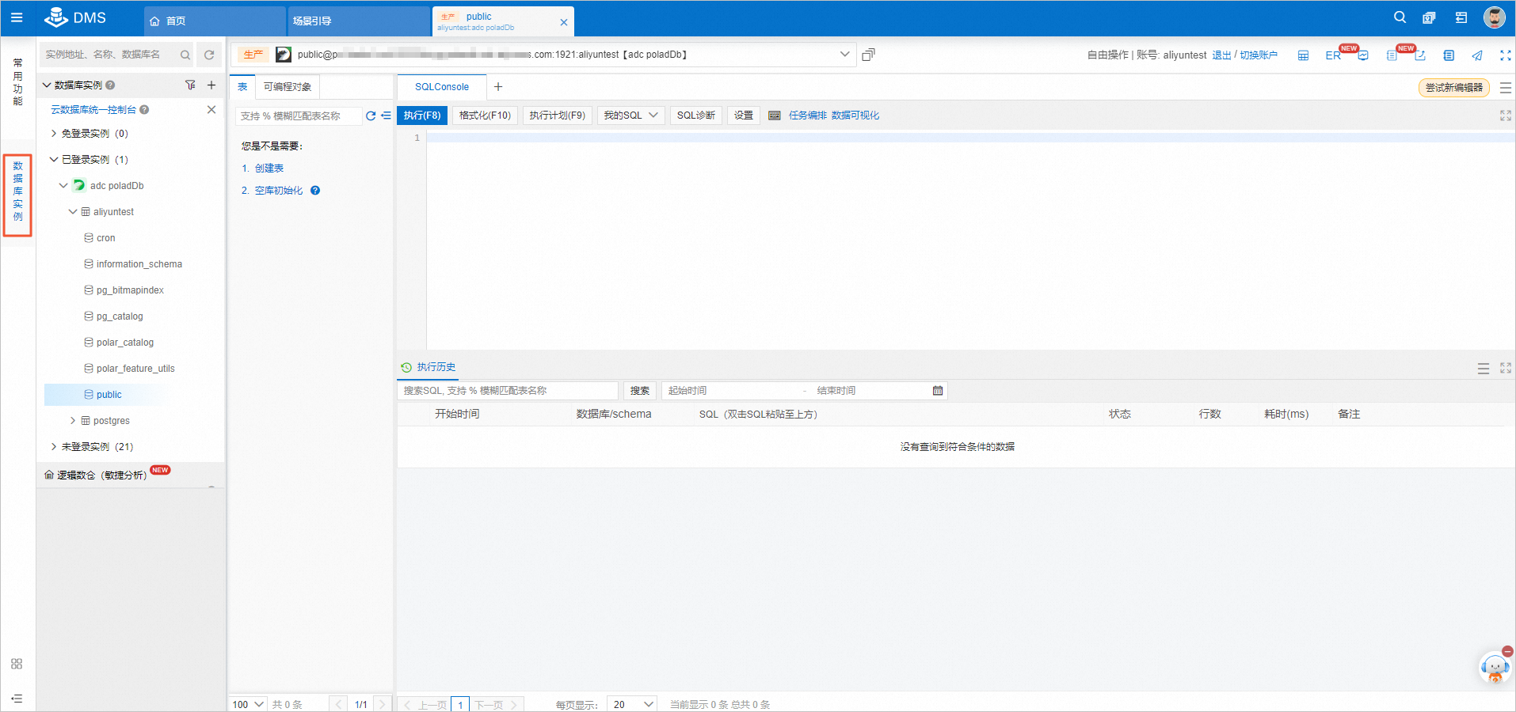Open the date range calendar picker
This screenshot has width=1516, height=712.
coord(938,391)
